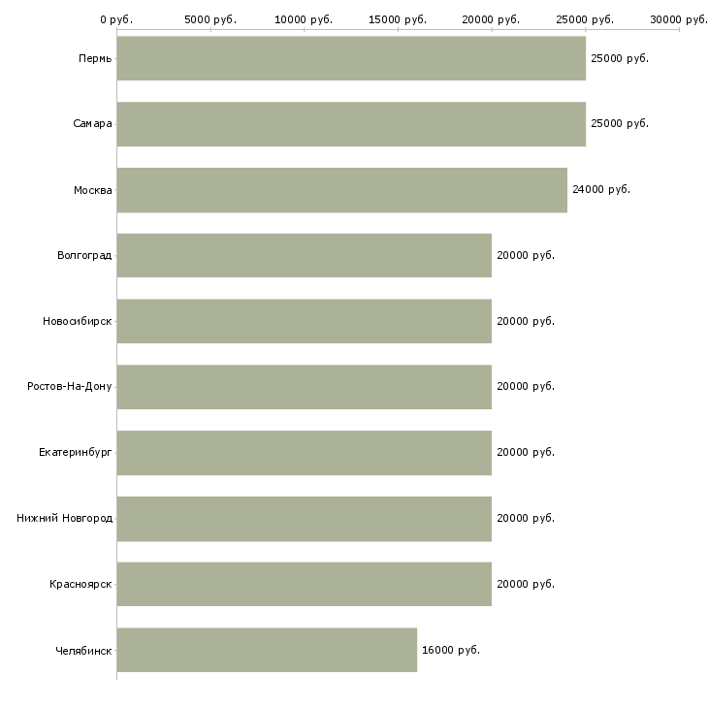Image resolution: width=708 pixels, height=708 pixels.
Task: Click the Нижний Новгород axis label
Action: [x=64, y=518]
